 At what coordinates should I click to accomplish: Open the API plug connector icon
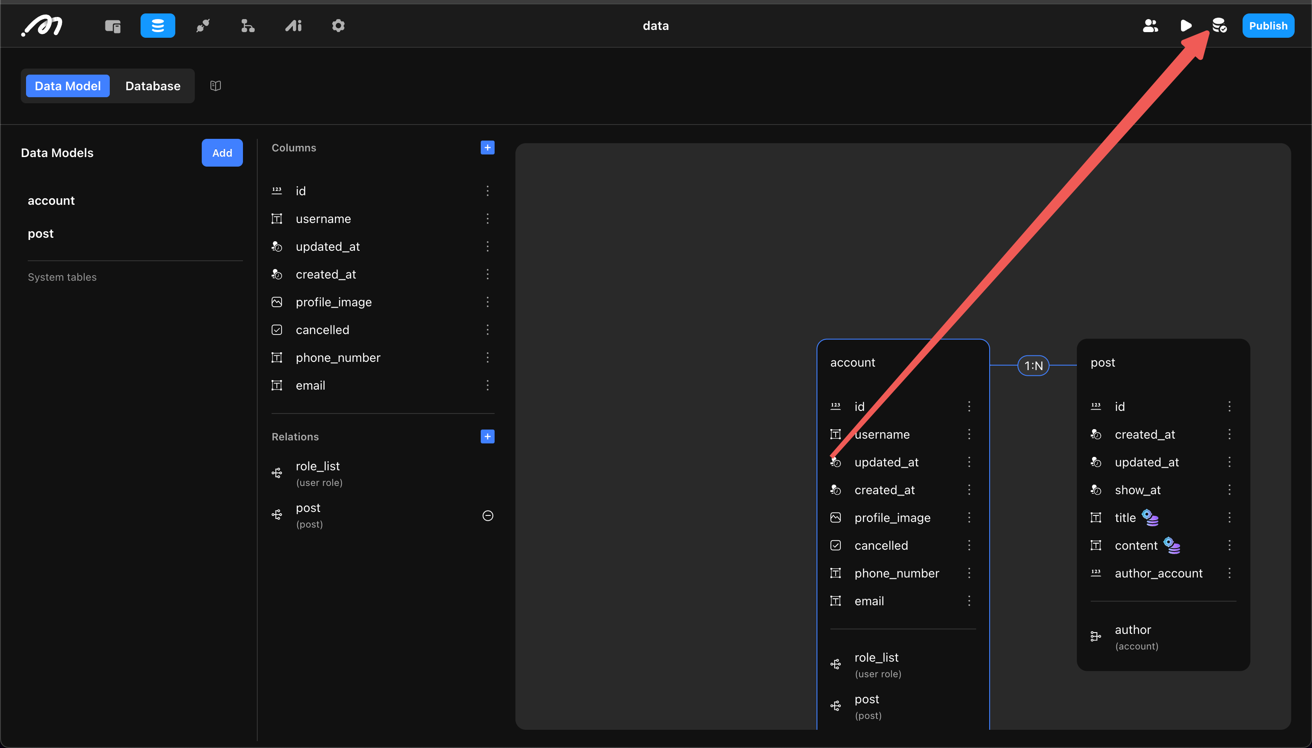[x=203, y=26]
